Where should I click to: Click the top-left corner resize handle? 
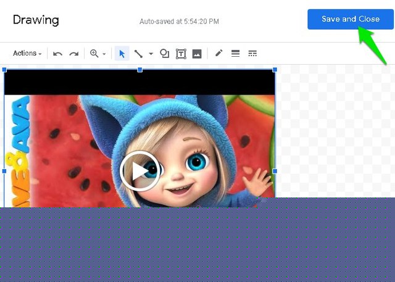(4, 70)
